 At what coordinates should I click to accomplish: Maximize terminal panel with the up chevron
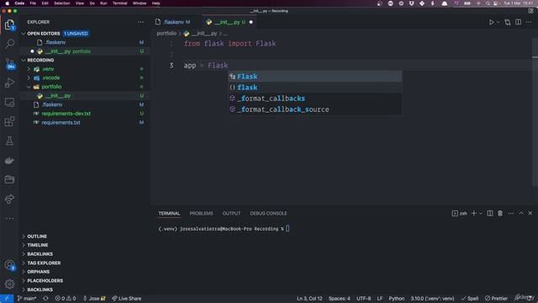click(521, 213)
